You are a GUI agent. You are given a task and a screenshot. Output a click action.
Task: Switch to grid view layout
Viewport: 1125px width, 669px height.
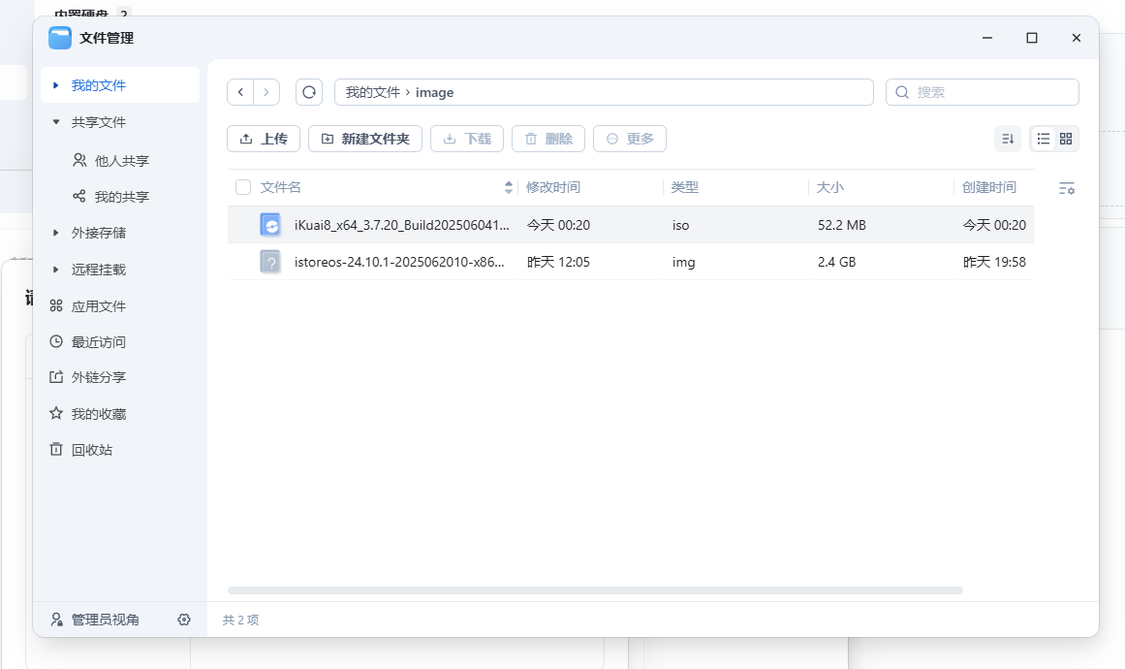[x=1066, y=139]
